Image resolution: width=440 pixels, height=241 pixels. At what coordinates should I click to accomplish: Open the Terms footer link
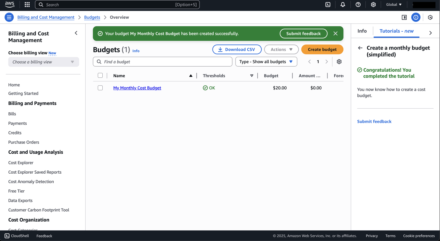coord(390,236)
